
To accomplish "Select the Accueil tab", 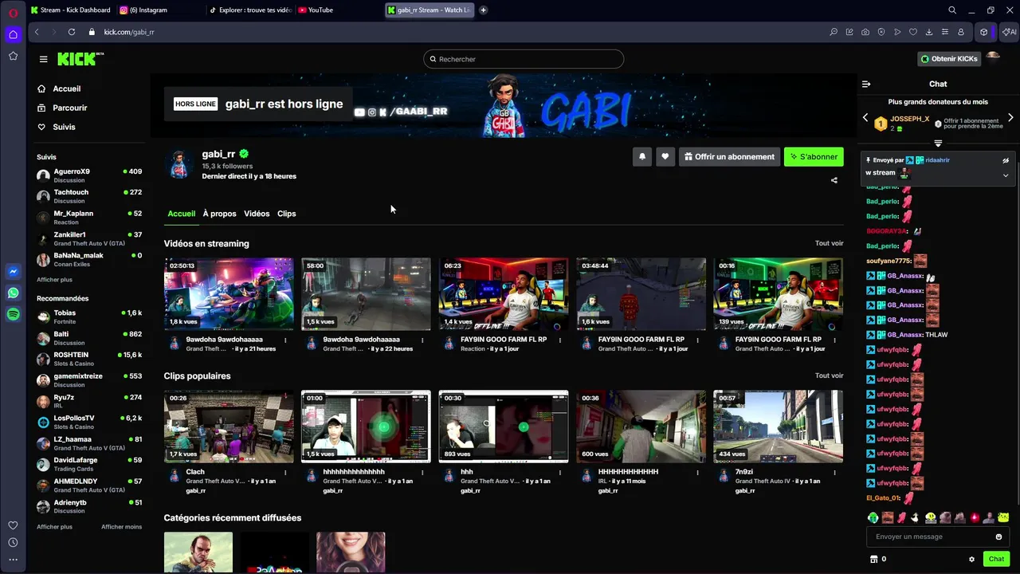I will coord(181,214).
